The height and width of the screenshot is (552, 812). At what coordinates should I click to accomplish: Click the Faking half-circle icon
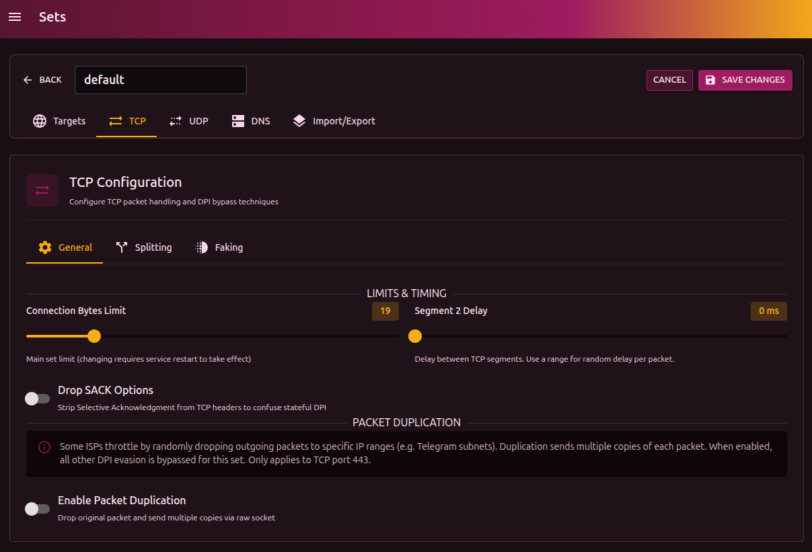pos(202,247)
